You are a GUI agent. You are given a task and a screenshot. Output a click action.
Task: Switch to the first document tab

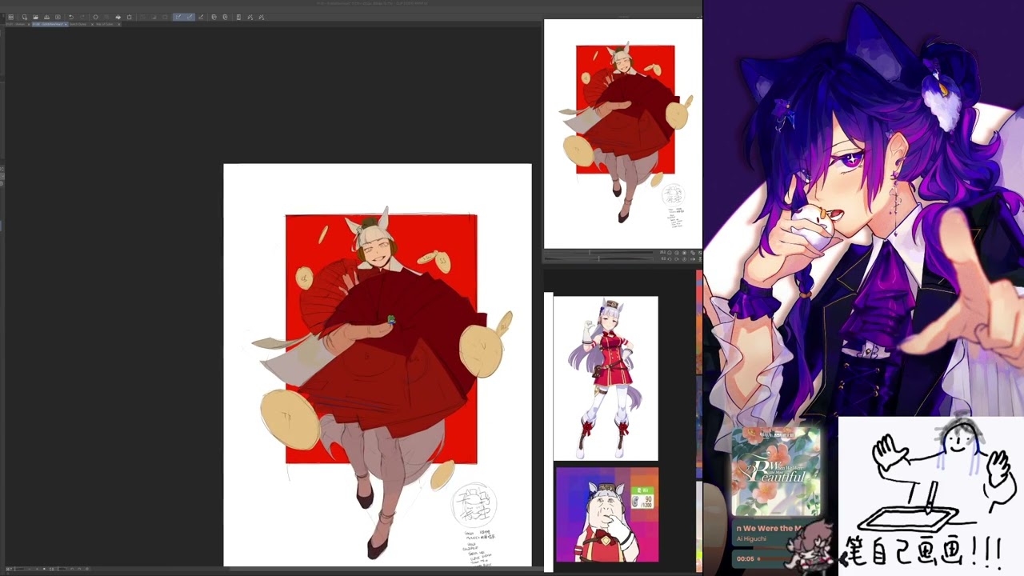coord(16,24)
